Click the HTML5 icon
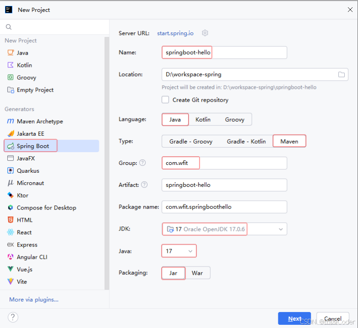This screenshot has width=358, height=328. (x=10, y=220)
